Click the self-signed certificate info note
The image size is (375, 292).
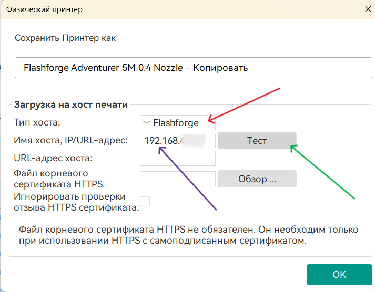pyautogui.click(x=188, y=236)
